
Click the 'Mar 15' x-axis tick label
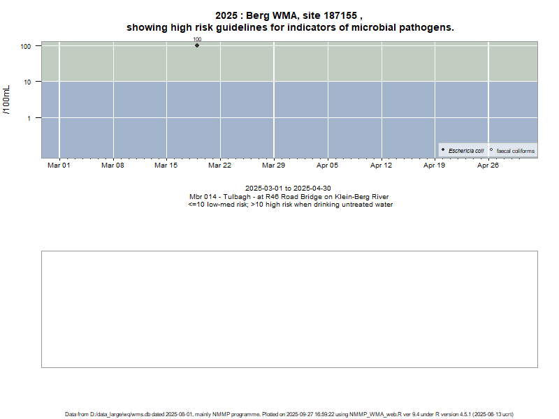166,166
